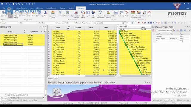The width and height of the screenshot is (191, 107).
Task: Open the Layouts ribbon icon
Action: point(88,14)
